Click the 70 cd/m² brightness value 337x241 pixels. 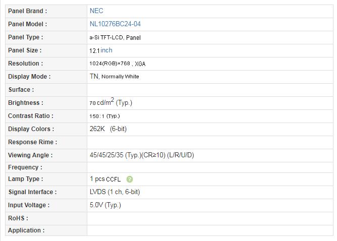click(110, 102)
